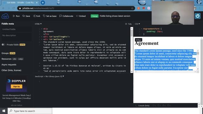The height and width of the screenshot is (114, 203).
Task: Click the Doppler Sign Up button
Action: tap(16, 86)
